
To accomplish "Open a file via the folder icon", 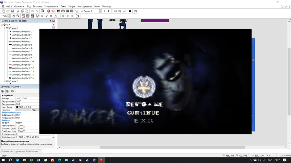I will click(8, 11).
